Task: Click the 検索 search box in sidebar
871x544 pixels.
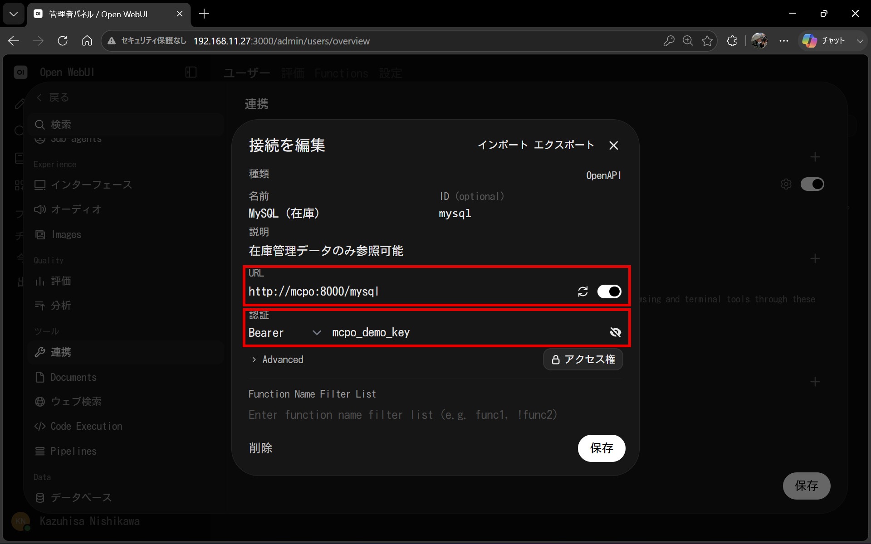Action: point(127,124)
